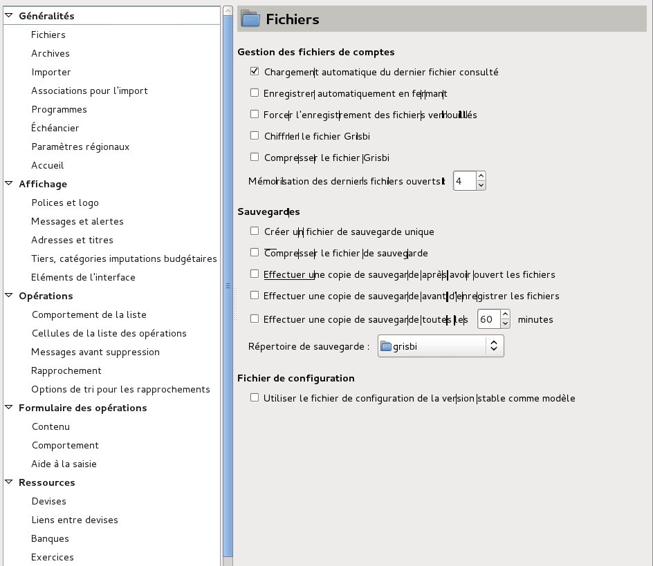Image resolution: width=653 pixels, height=566 pixels.
Task: Select Archives in the sidebar
Action: (x=50, y=53)
